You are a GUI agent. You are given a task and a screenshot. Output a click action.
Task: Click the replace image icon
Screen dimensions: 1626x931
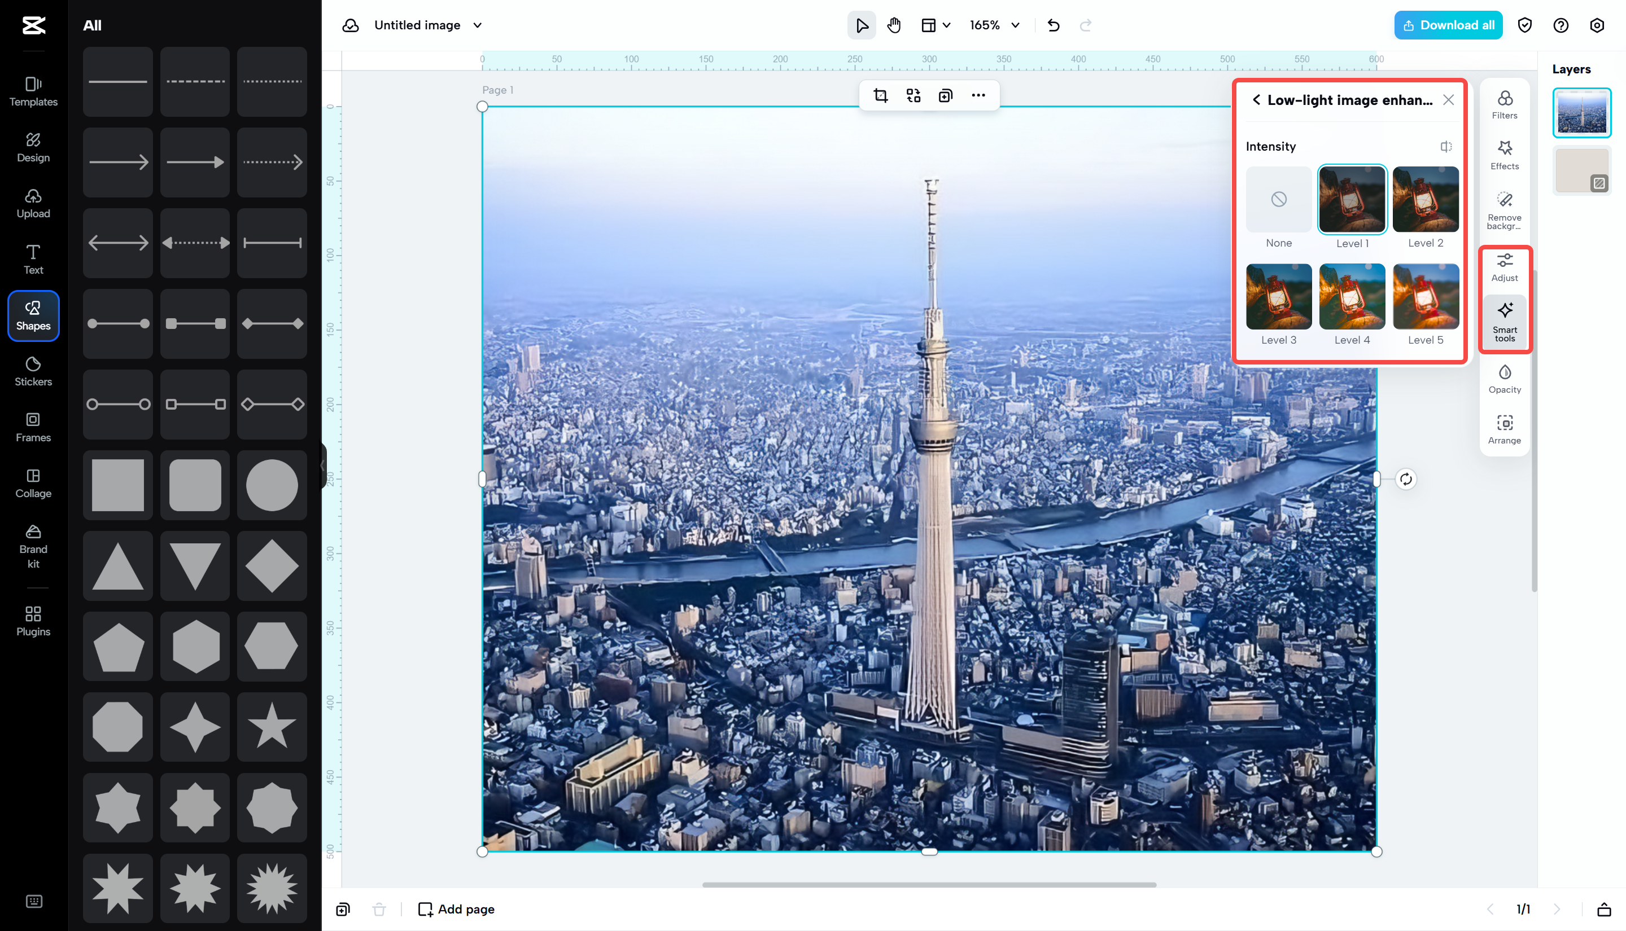[913, 96]
